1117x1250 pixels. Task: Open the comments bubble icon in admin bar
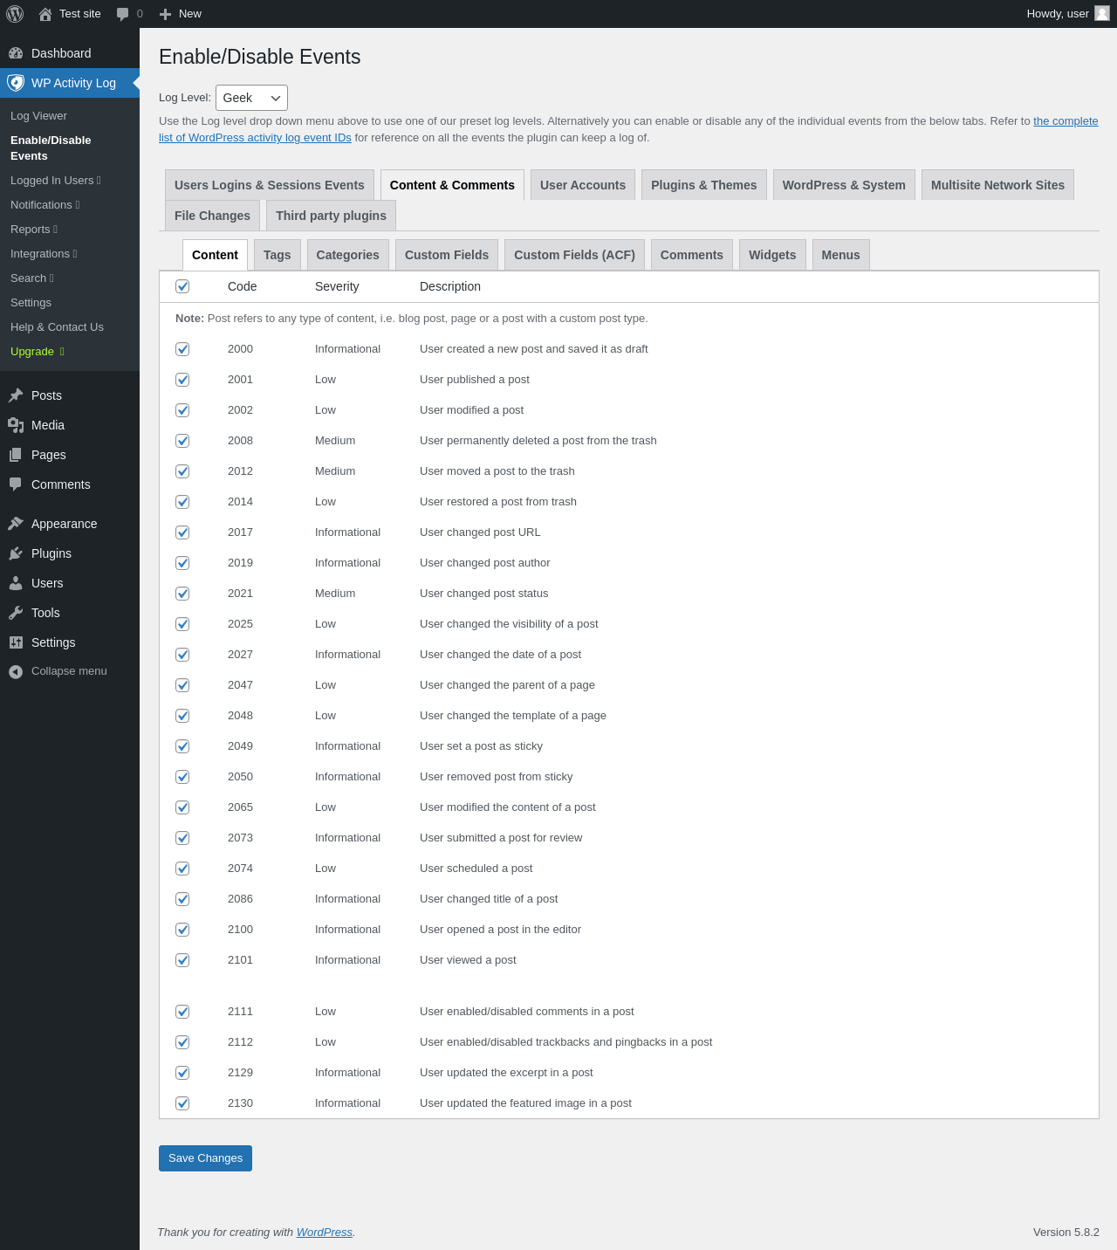(123, 14)
